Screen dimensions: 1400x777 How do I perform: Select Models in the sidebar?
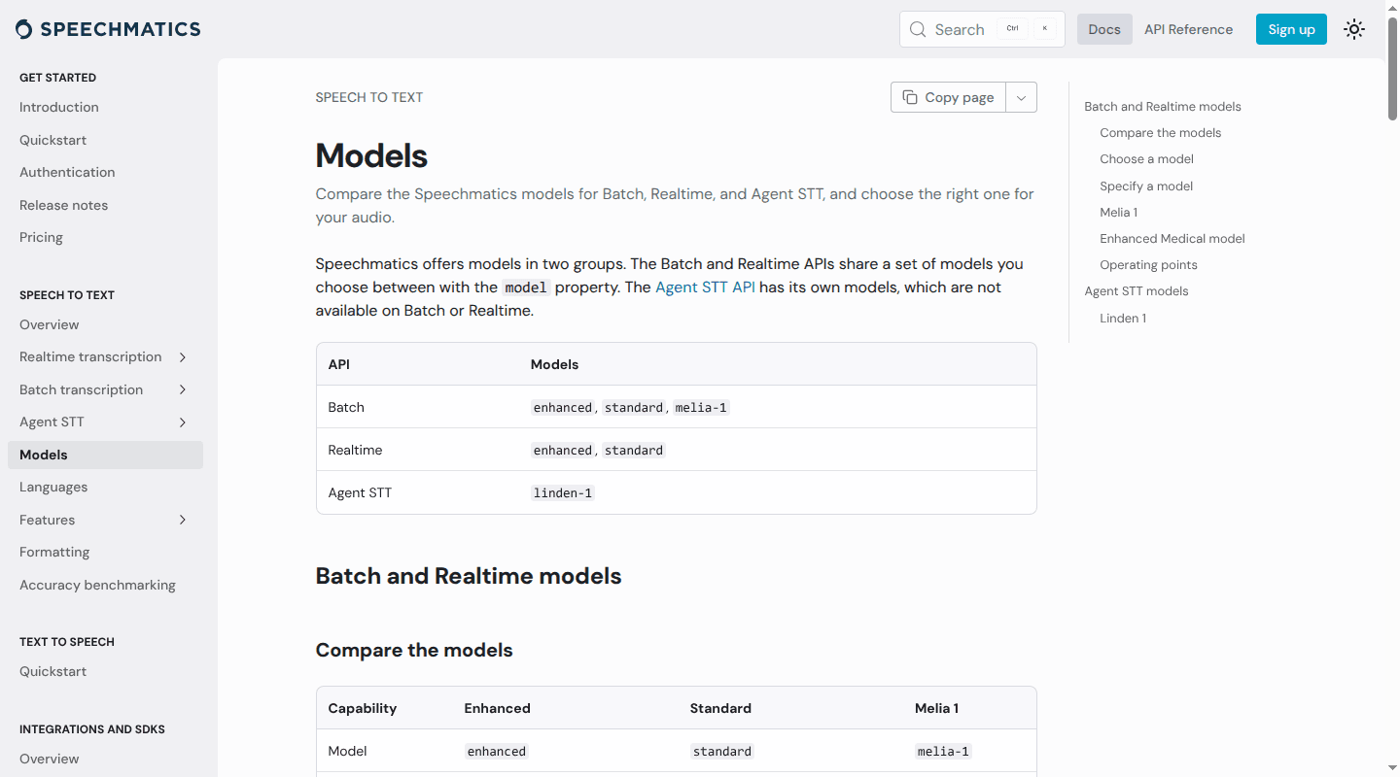click(x=105, y=455)
